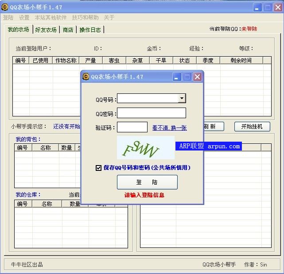Click the 数量 header in 我的背包 table
Screen dimensions: 284x274
66,147
